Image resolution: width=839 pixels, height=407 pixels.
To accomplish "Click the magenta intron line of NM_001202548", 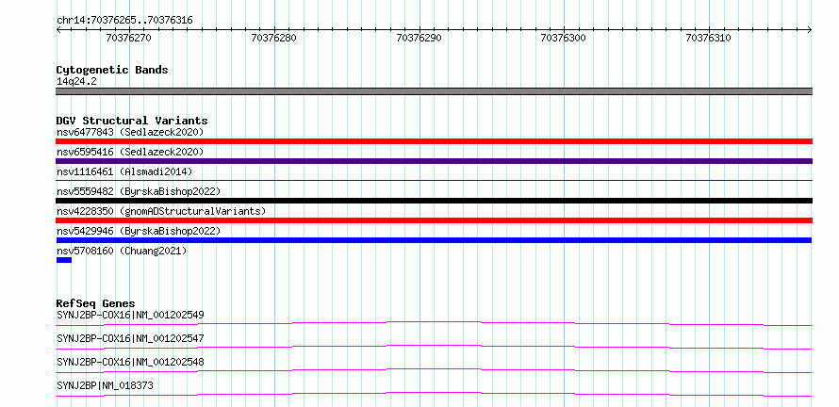I will [x=434, y=370].
